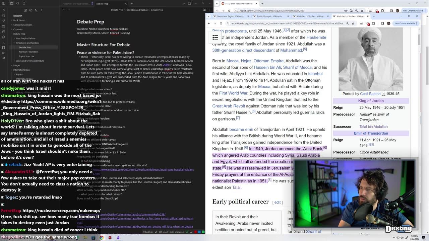The width and height of the screenshot is (429, 241).
Task: Open the bookmarks icon in Obsidian sidebar
Action: coord(24,4)
